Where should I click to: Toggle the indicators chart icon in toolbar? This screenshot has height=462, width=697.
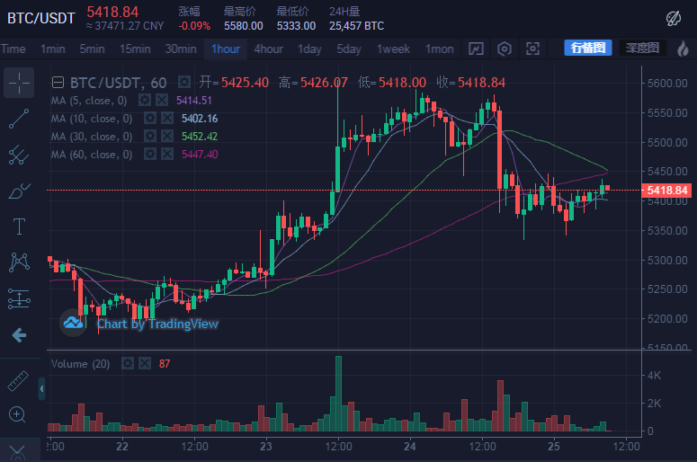pyautogui.click(x=477, y=49)
